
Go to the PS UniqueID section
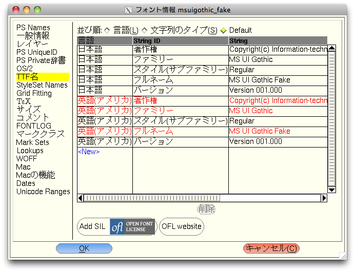(x=36, y=52)
